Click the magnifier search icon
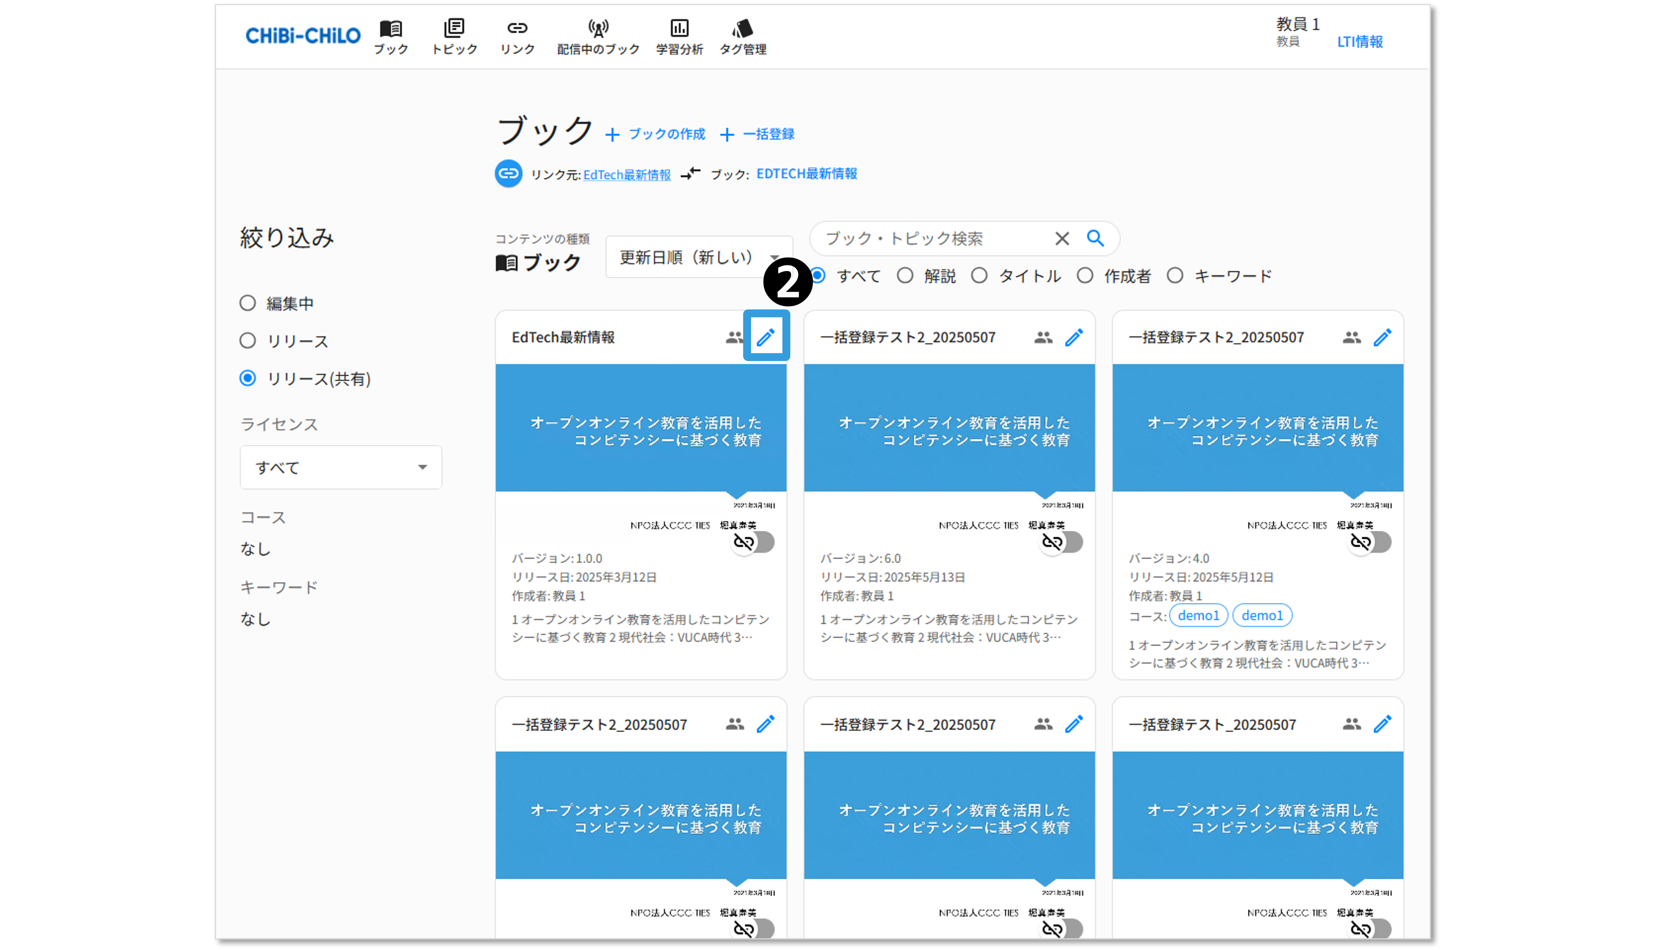Screen dimensions: 1659x950 click(x=1095, y=238)
